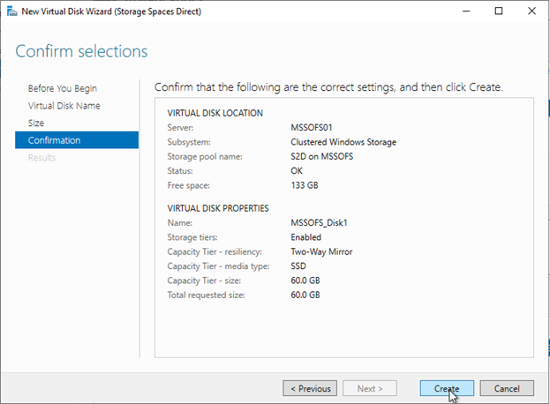
Task: Select the Two-Way Mirror resiliency value
Action: (323, 251)
